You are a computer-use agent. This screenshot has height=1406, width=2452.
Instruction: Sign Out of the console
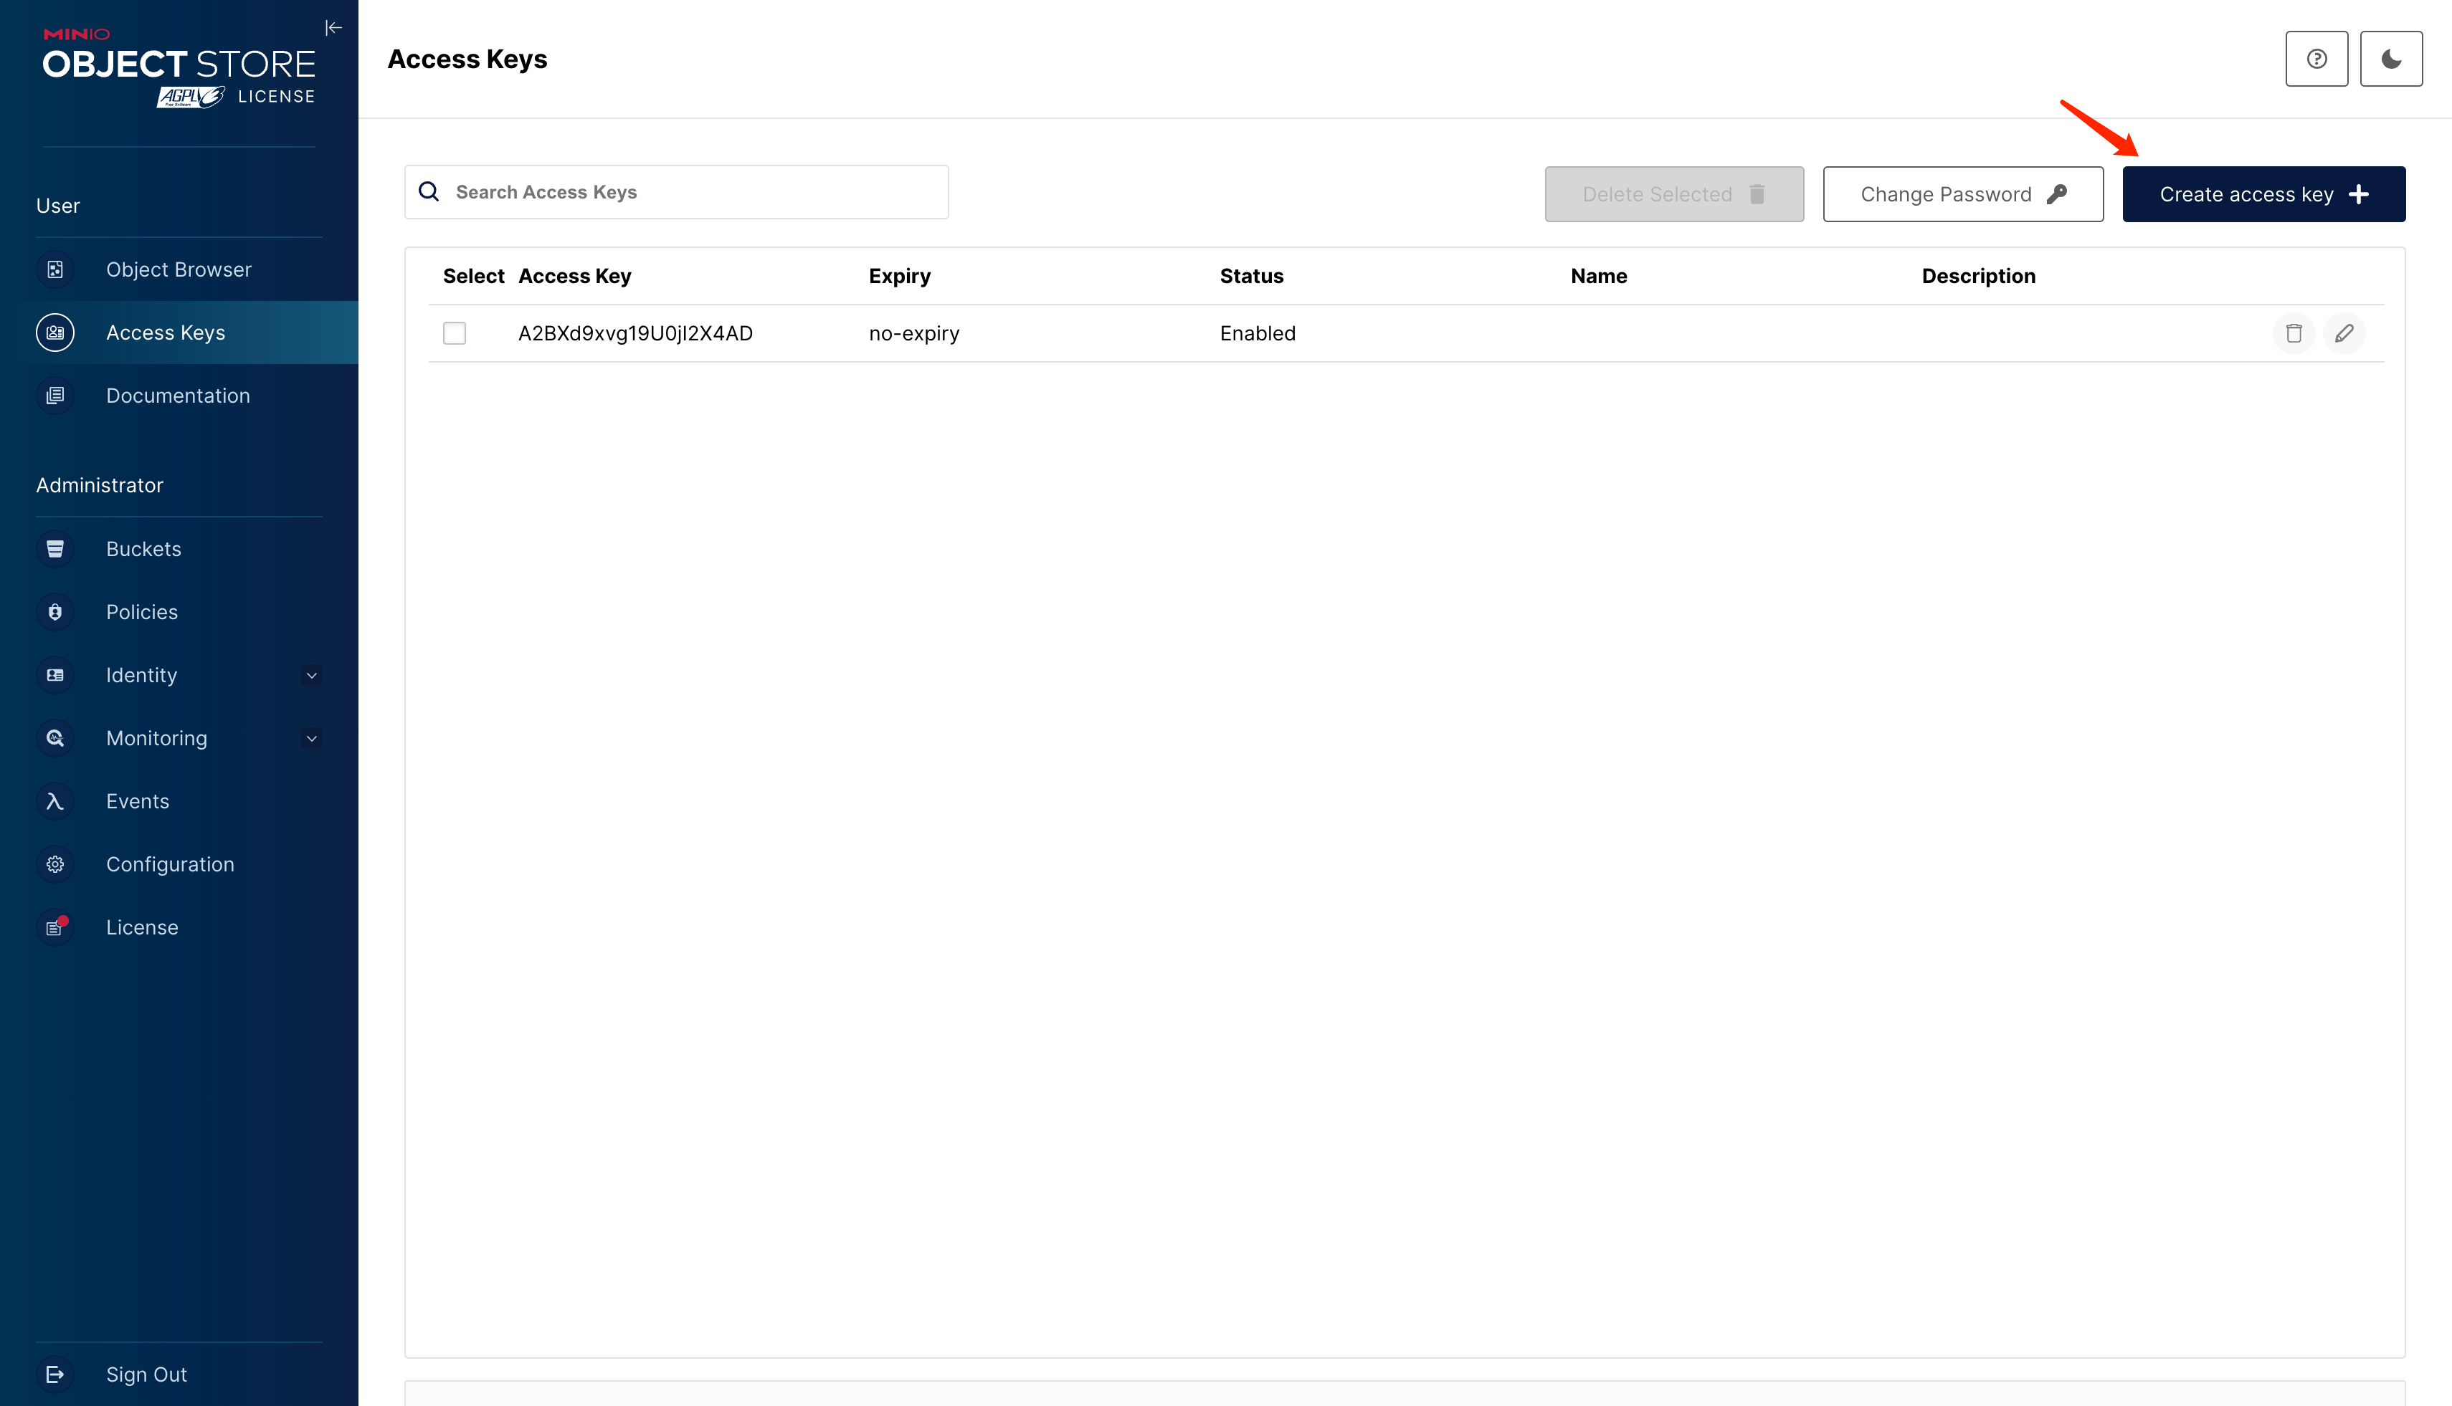click(179, 1374)
